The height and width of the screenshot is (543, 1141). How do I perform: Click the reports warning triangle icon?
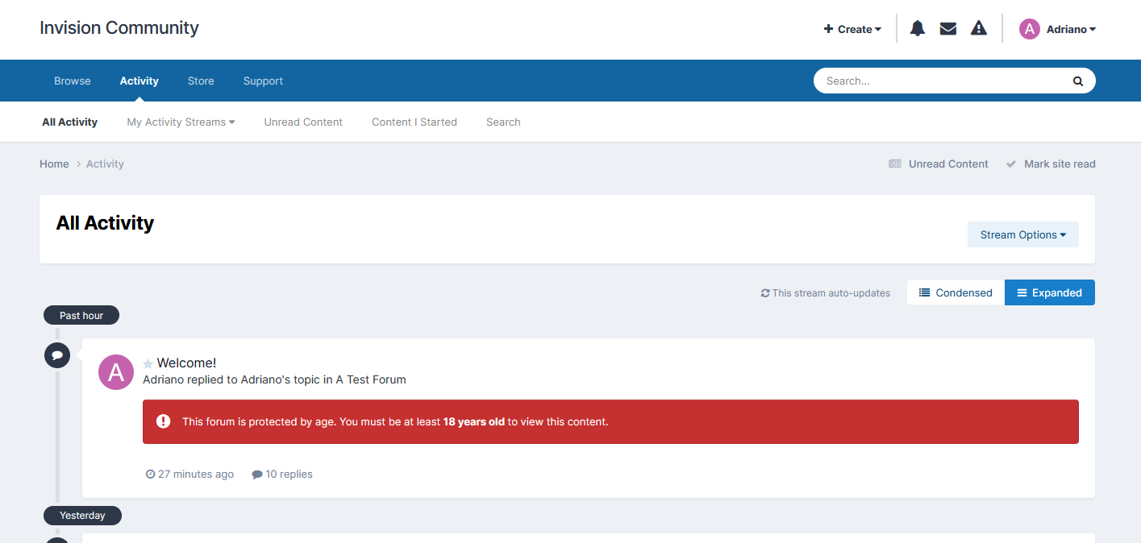(979, 29)
